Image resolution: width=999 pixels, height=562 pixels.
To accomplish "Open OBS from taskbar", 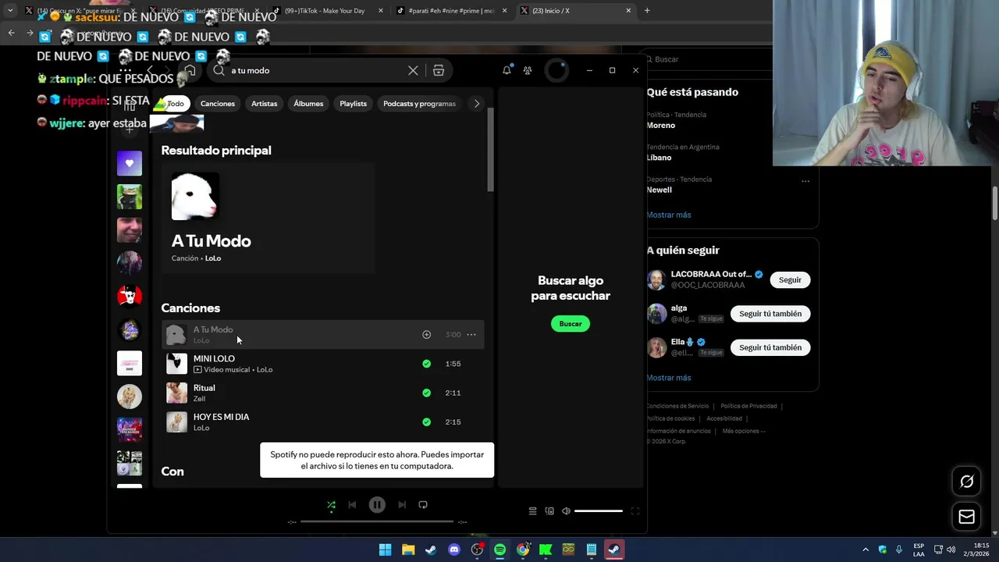I will [x=477, y=550].
